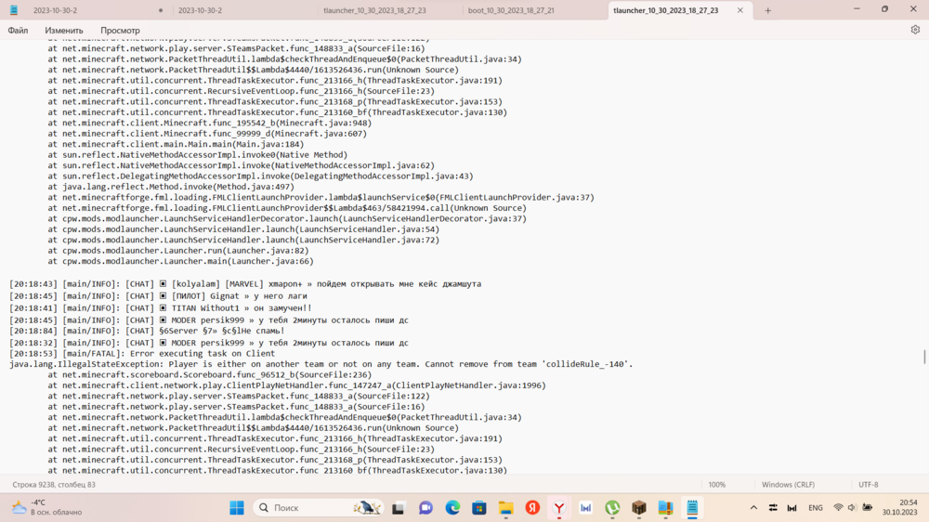This screenshot has width=929, height=522.
Task: Click the battery tray icon
Action: coord(868,508)
